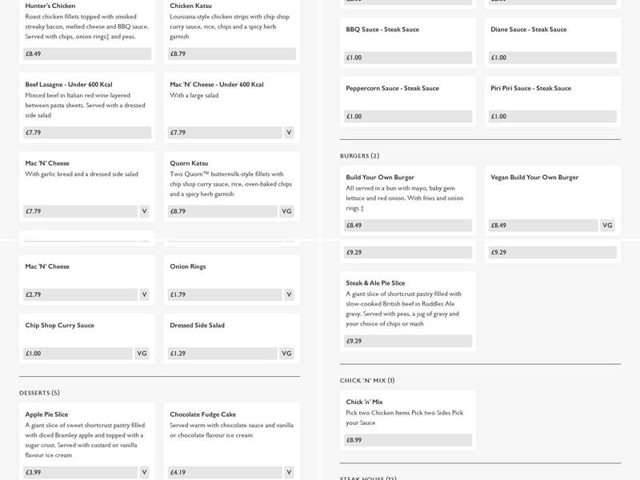640x480 pixels.
Task: Open Beef Lasagne - Under 600 Kcal item
Action: pos(68,84)
